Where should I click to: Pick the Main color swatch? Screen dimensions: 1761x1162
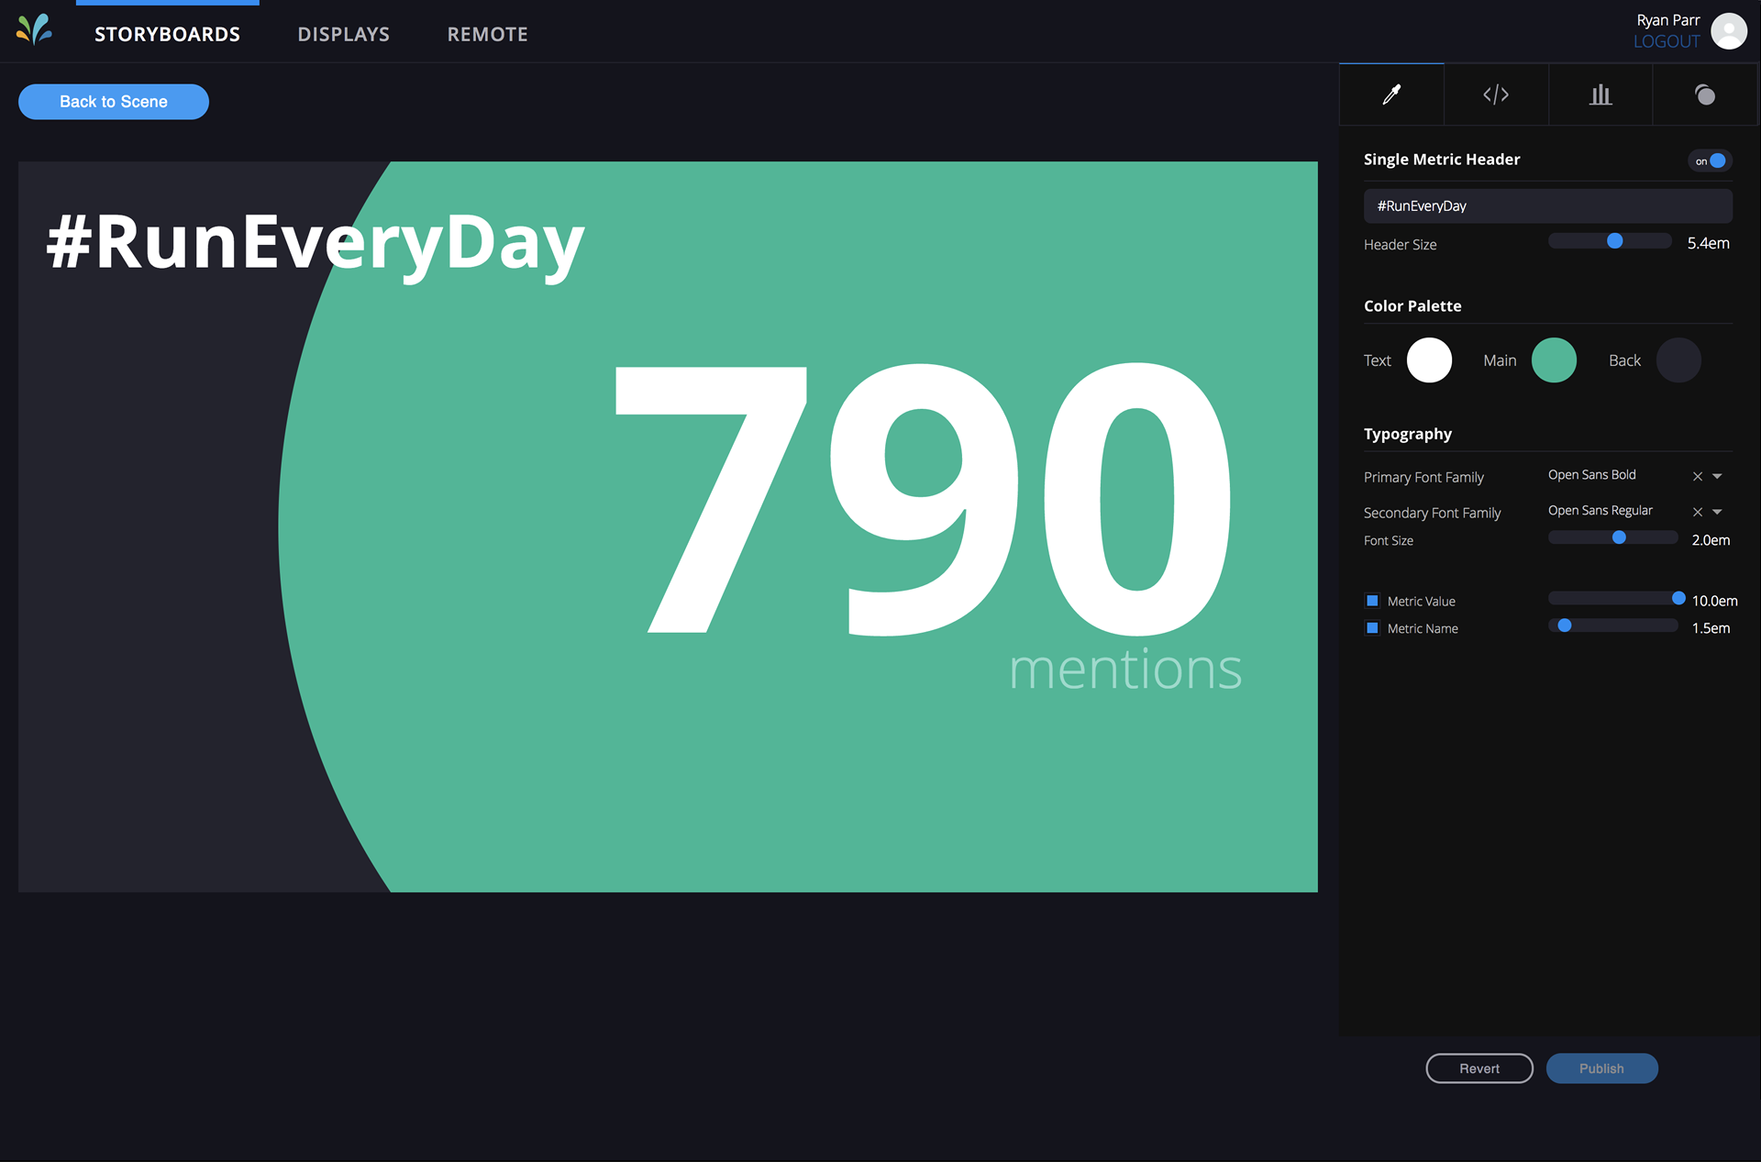[1554, 360]
